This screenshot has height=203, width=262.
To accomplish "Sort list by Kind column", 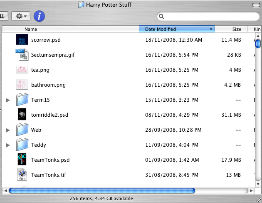I will [x=255, y=29].
